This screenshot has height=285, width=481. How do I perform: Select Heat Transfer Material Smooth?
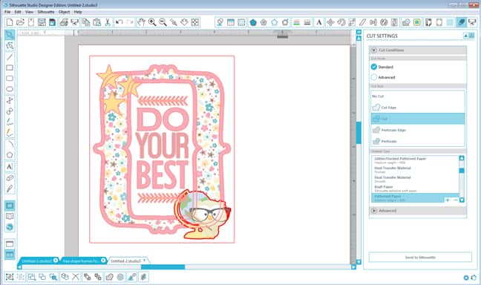416,179
